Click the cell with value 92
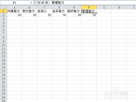 point(44,15)
